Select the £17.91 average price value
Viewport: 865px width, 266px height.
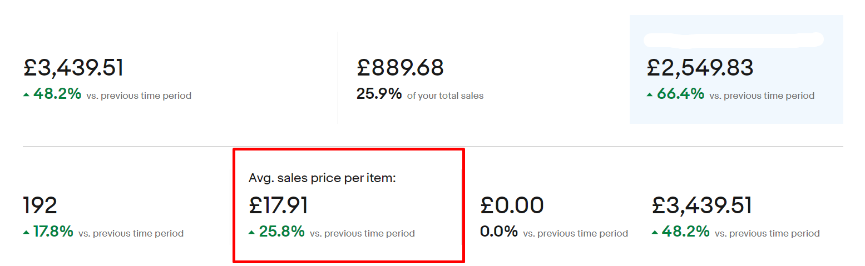tap(278, 205)
